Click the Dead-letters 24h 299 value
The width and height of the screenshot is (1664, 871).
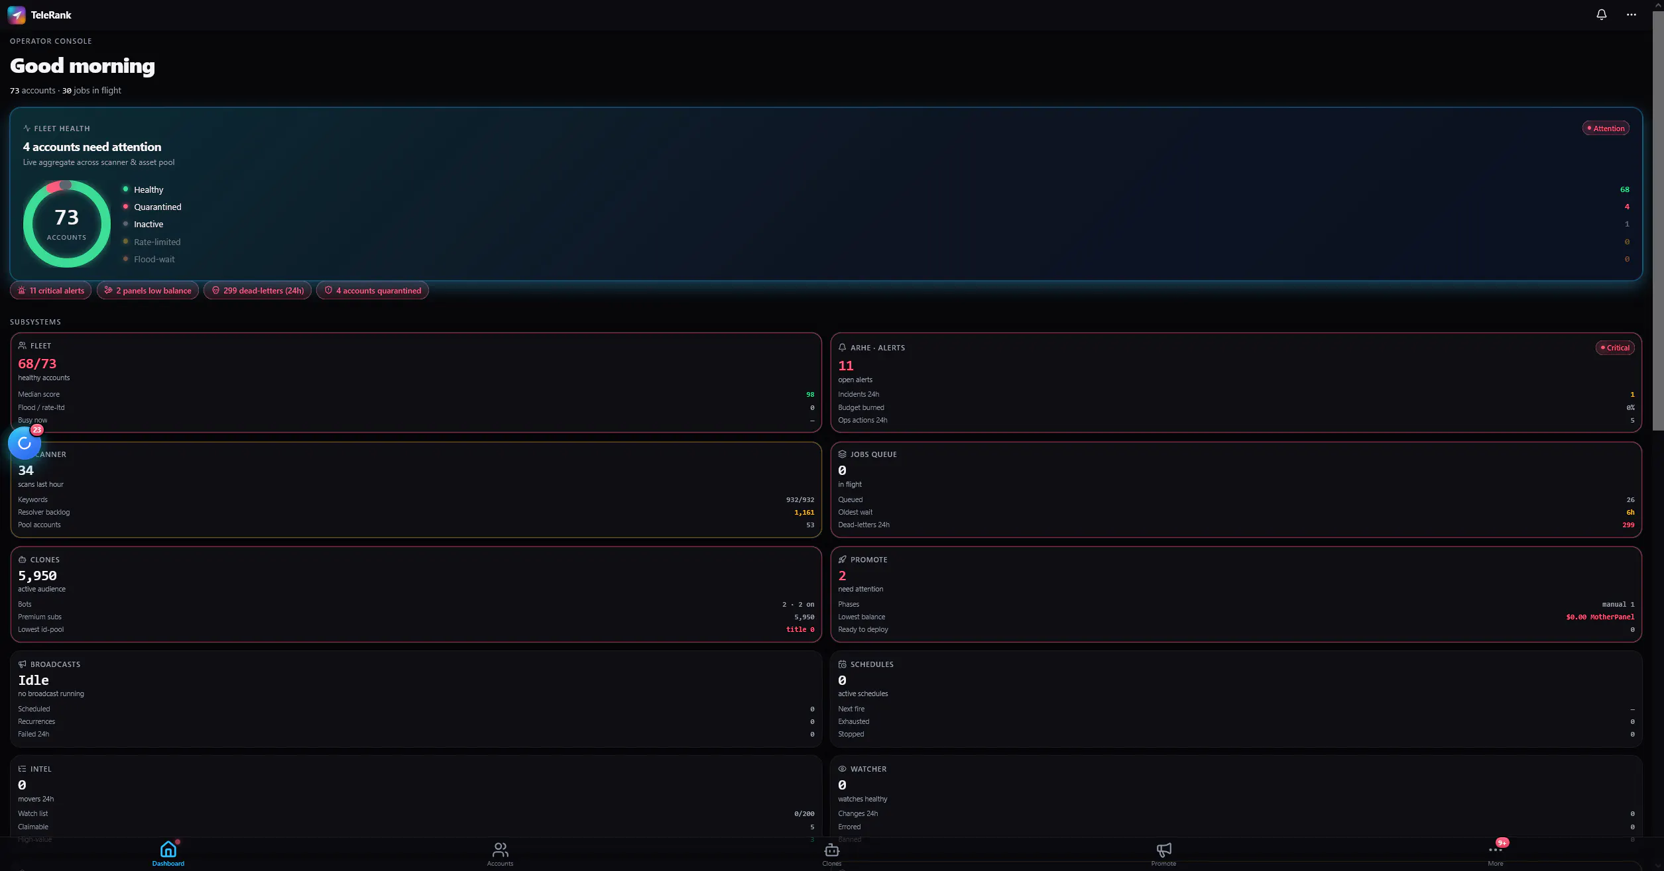[x=1628, y=525]
